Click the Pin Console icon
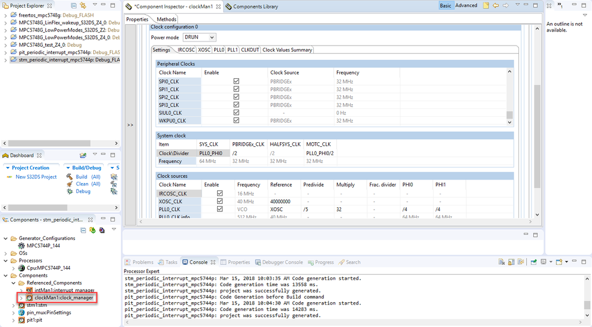Viewport: 592px width, 327px height. tap(534, 262)
